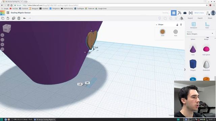Open the Thingiverse bookmark
This screenshot has height=121, width=216.
(55, 8)
